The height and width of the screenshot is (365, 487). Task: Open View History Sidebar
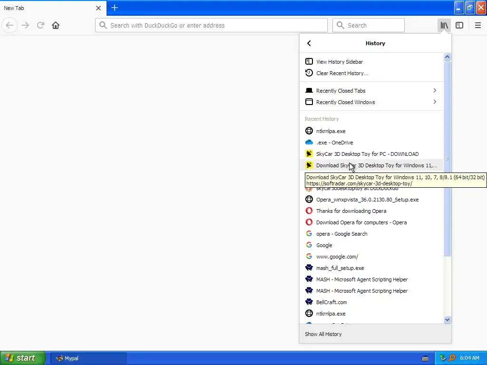tap(371, 61)
